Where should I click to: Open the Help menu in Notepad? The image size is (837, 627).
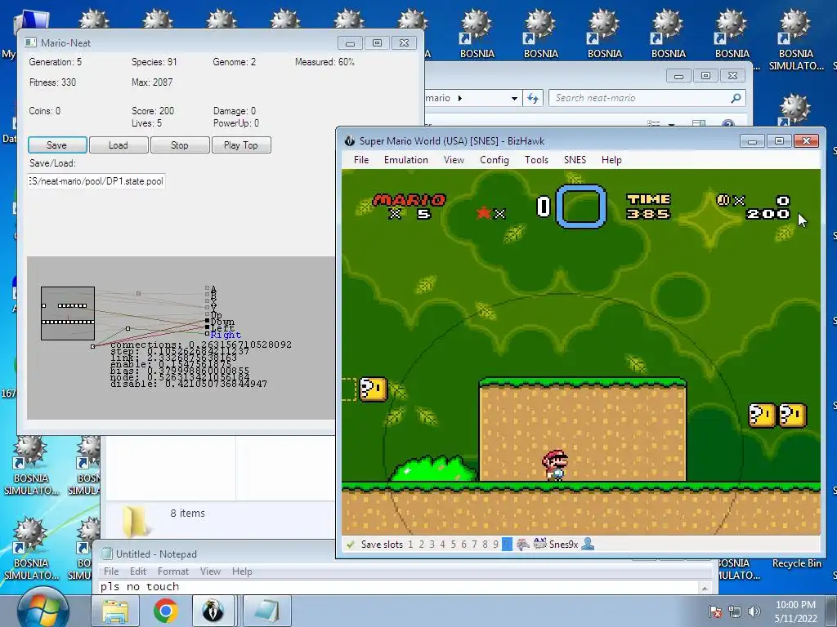point(242,571)
